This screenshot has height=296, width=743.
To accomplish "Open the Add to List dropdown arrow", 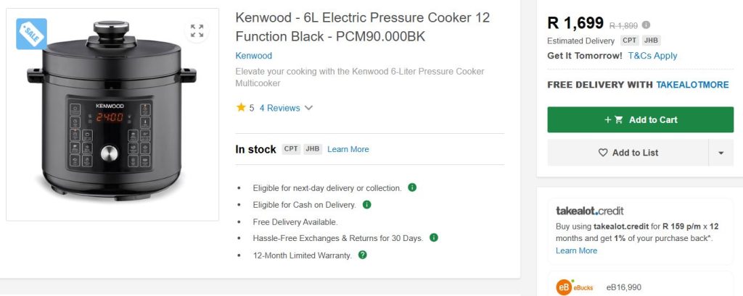I will click(x=721, y=153).
